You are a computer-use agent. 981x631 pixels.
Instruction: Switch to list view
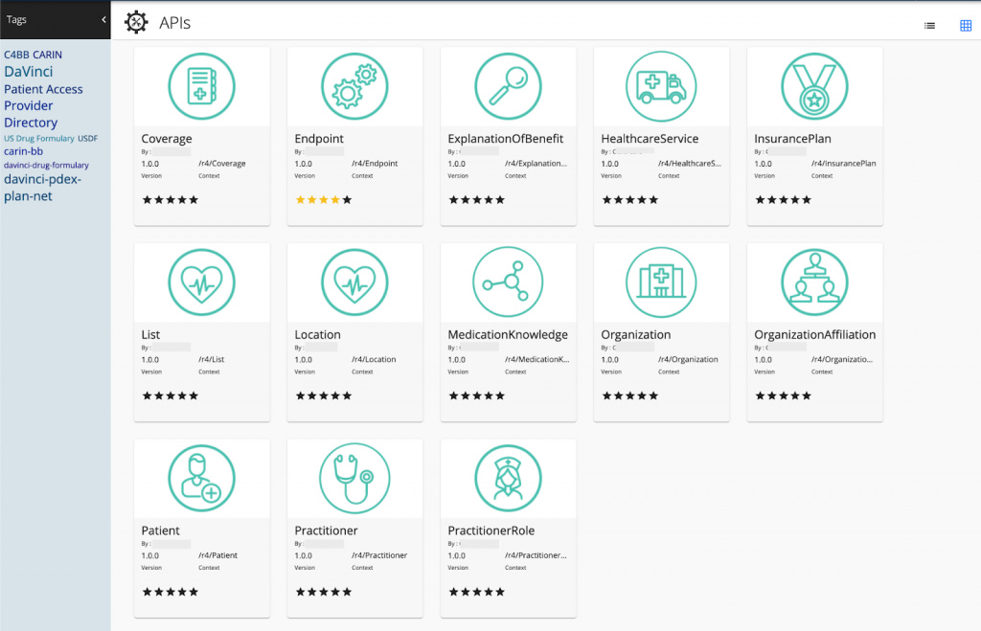pyautogui.click(x=929, y=26)
